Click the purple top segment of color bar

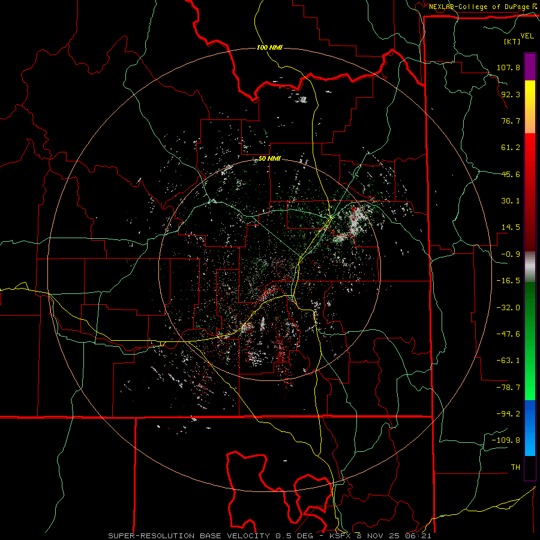[x=530, y=67]
